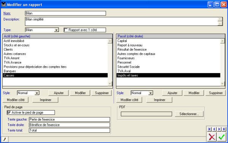Image resolution: width=228 pixels, height=143 pixels.
Task: Click Passif list scrollbar down arrow
Action: click(222, 84)
